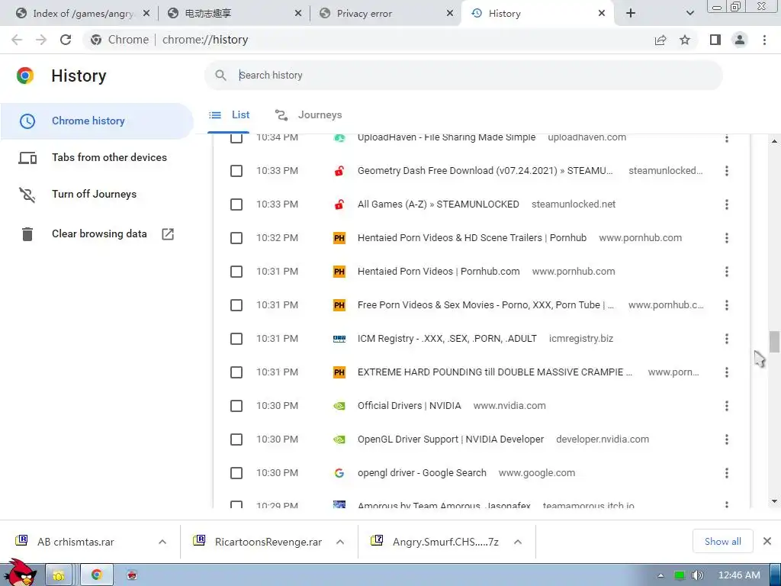Close the History tab

602,14
